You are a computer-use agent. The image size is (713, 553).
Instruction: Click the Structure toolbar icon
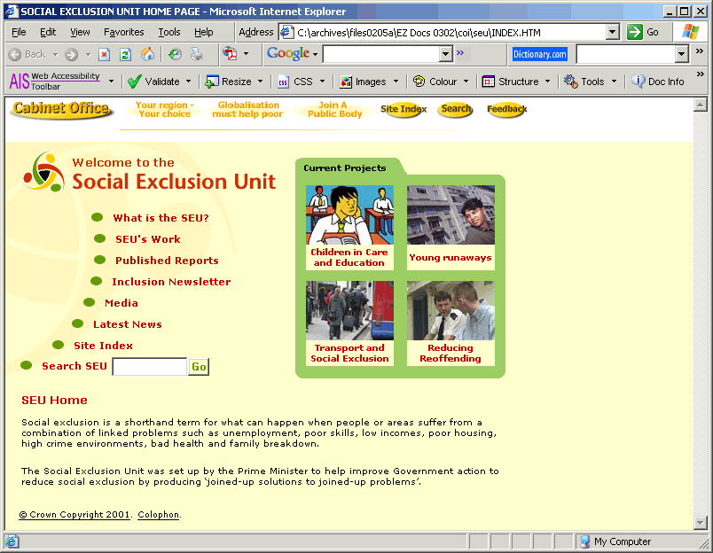pyautogui.click(x=489, y=82)
